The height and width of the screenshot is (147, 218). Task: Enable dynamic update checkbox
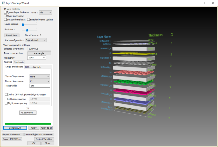(29, 20)
